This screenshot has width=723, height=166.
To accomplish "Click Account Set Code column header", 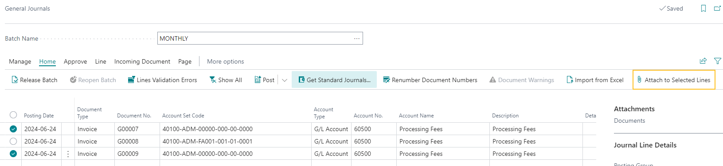I will [183, 116].
